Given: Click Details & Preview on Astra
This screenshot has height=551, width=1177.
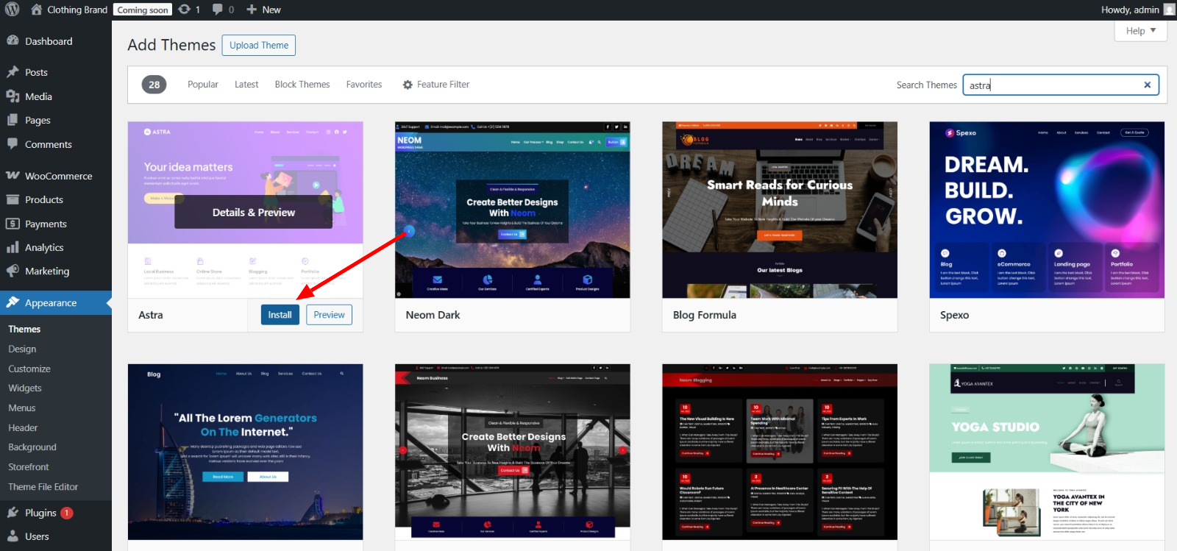Looking at the screenshot, I should [254, 213].
